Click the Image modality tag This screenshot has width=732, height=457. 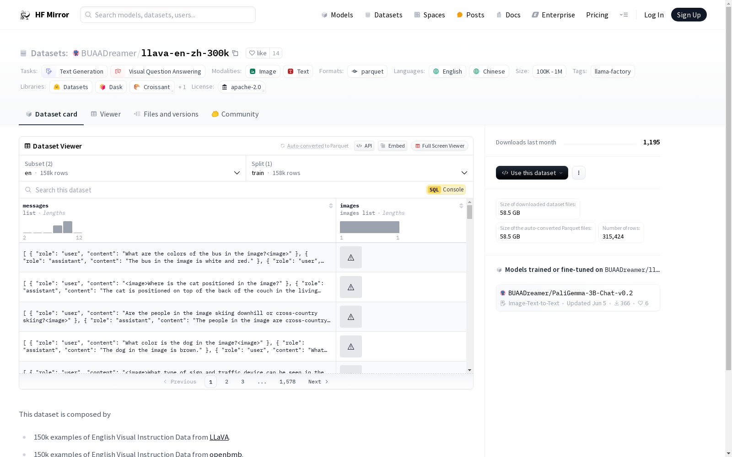[x=263, y=71]
